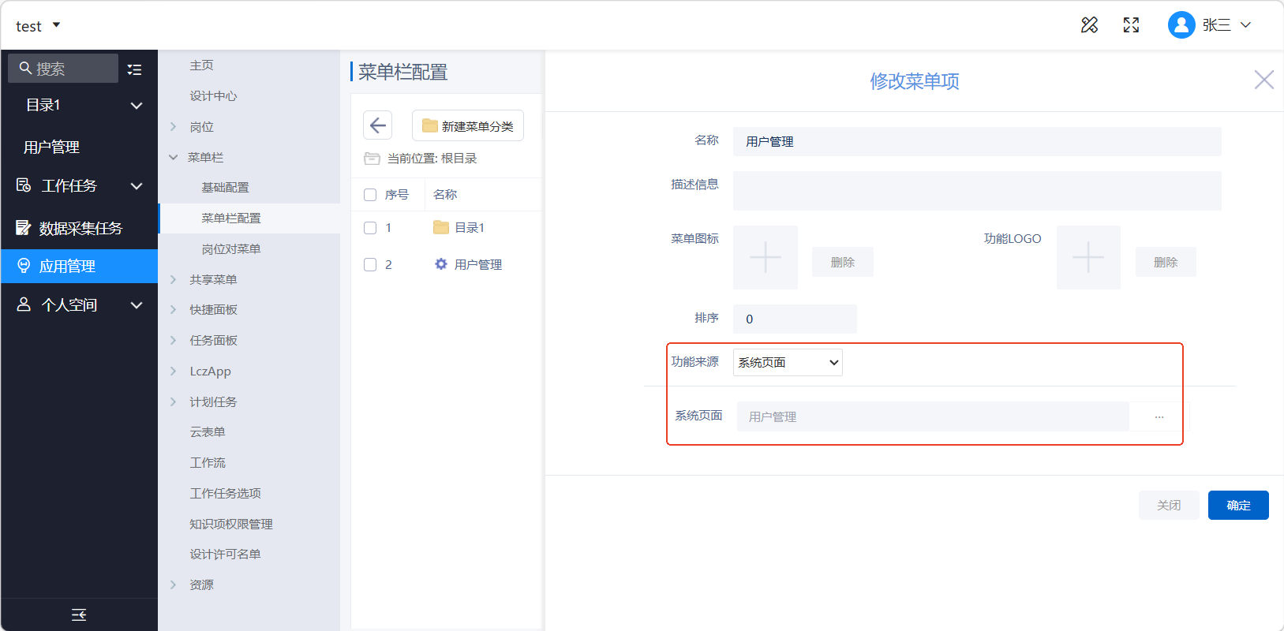Click the plus box to upload menu icon

[x=765, y=257]
